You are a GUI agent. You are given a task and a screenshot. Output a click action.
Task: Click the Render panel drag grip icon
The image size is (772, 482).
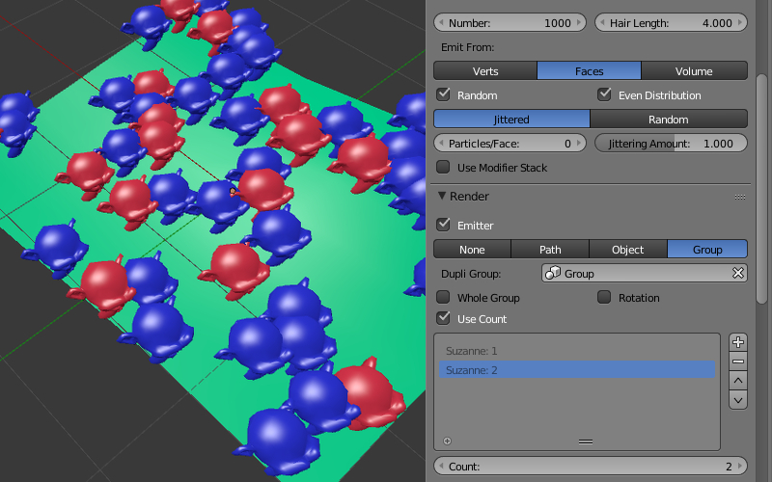tap(740, 197)
